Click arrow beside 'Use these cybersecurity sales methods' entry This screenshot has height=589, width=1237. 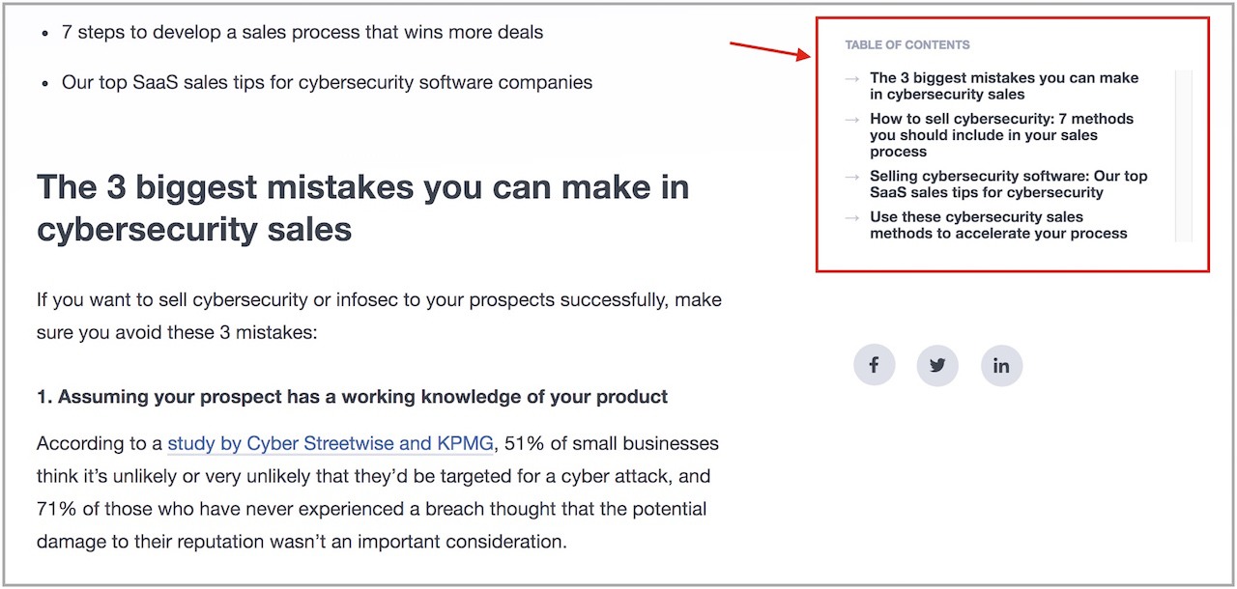pyautogui.click(x=851, y=217)
